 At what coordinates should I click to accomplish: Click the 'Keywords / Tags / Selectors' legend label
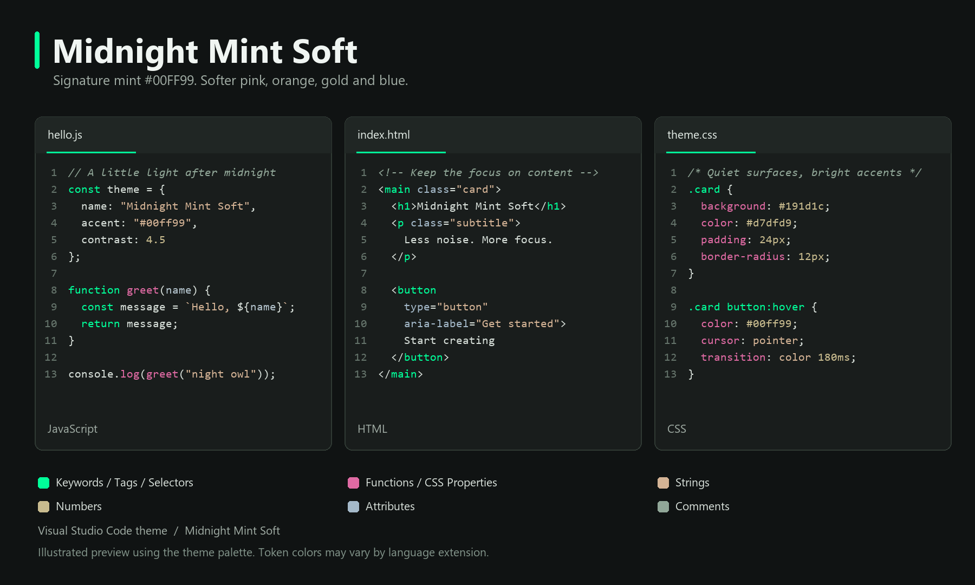point(125,483)
